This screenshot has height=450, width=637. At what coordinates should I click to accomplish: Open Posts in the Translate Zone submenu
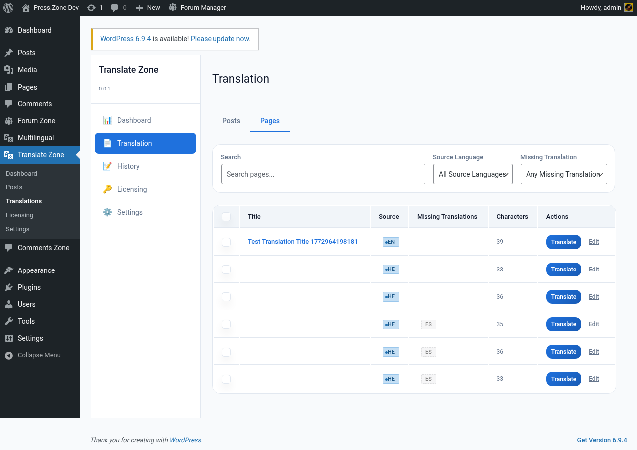coord(14,187)
